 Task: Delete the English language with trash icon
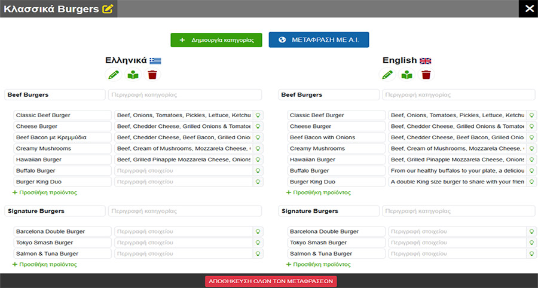[x=426, y=75]
